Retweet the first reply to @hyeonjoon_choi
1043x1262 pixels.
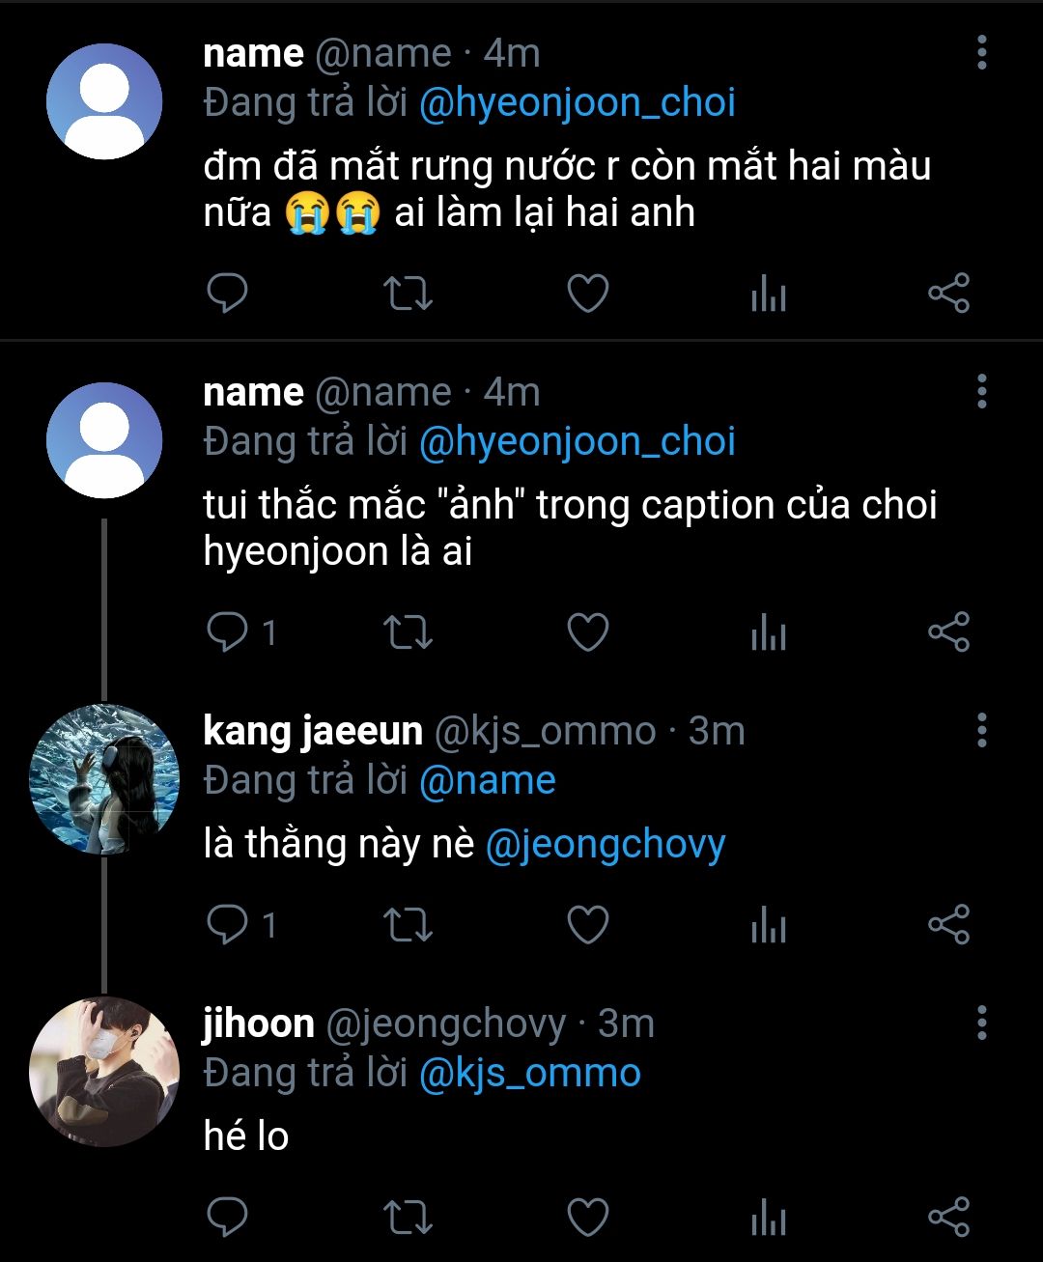408,294
